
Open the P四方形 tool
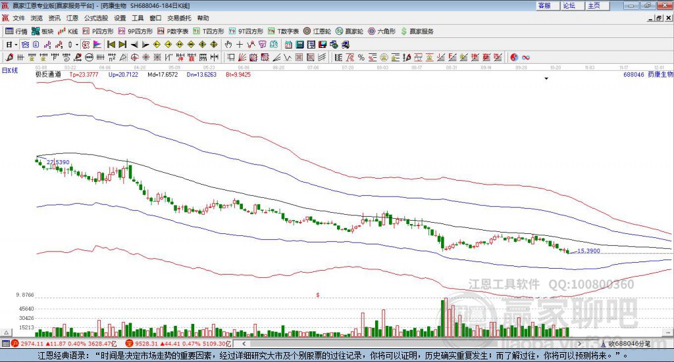point(98,32)
